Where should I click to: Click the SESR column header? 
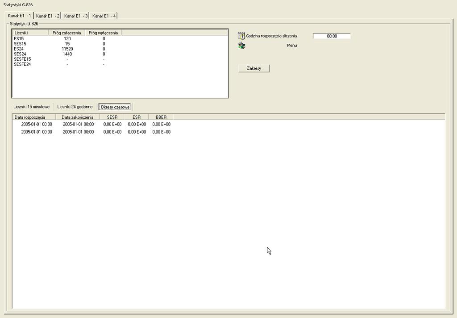coord(112,117)
